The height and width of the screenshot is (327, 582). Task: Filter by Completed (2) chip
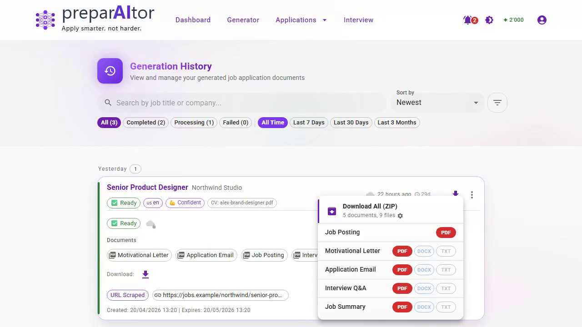click(145, 123)
